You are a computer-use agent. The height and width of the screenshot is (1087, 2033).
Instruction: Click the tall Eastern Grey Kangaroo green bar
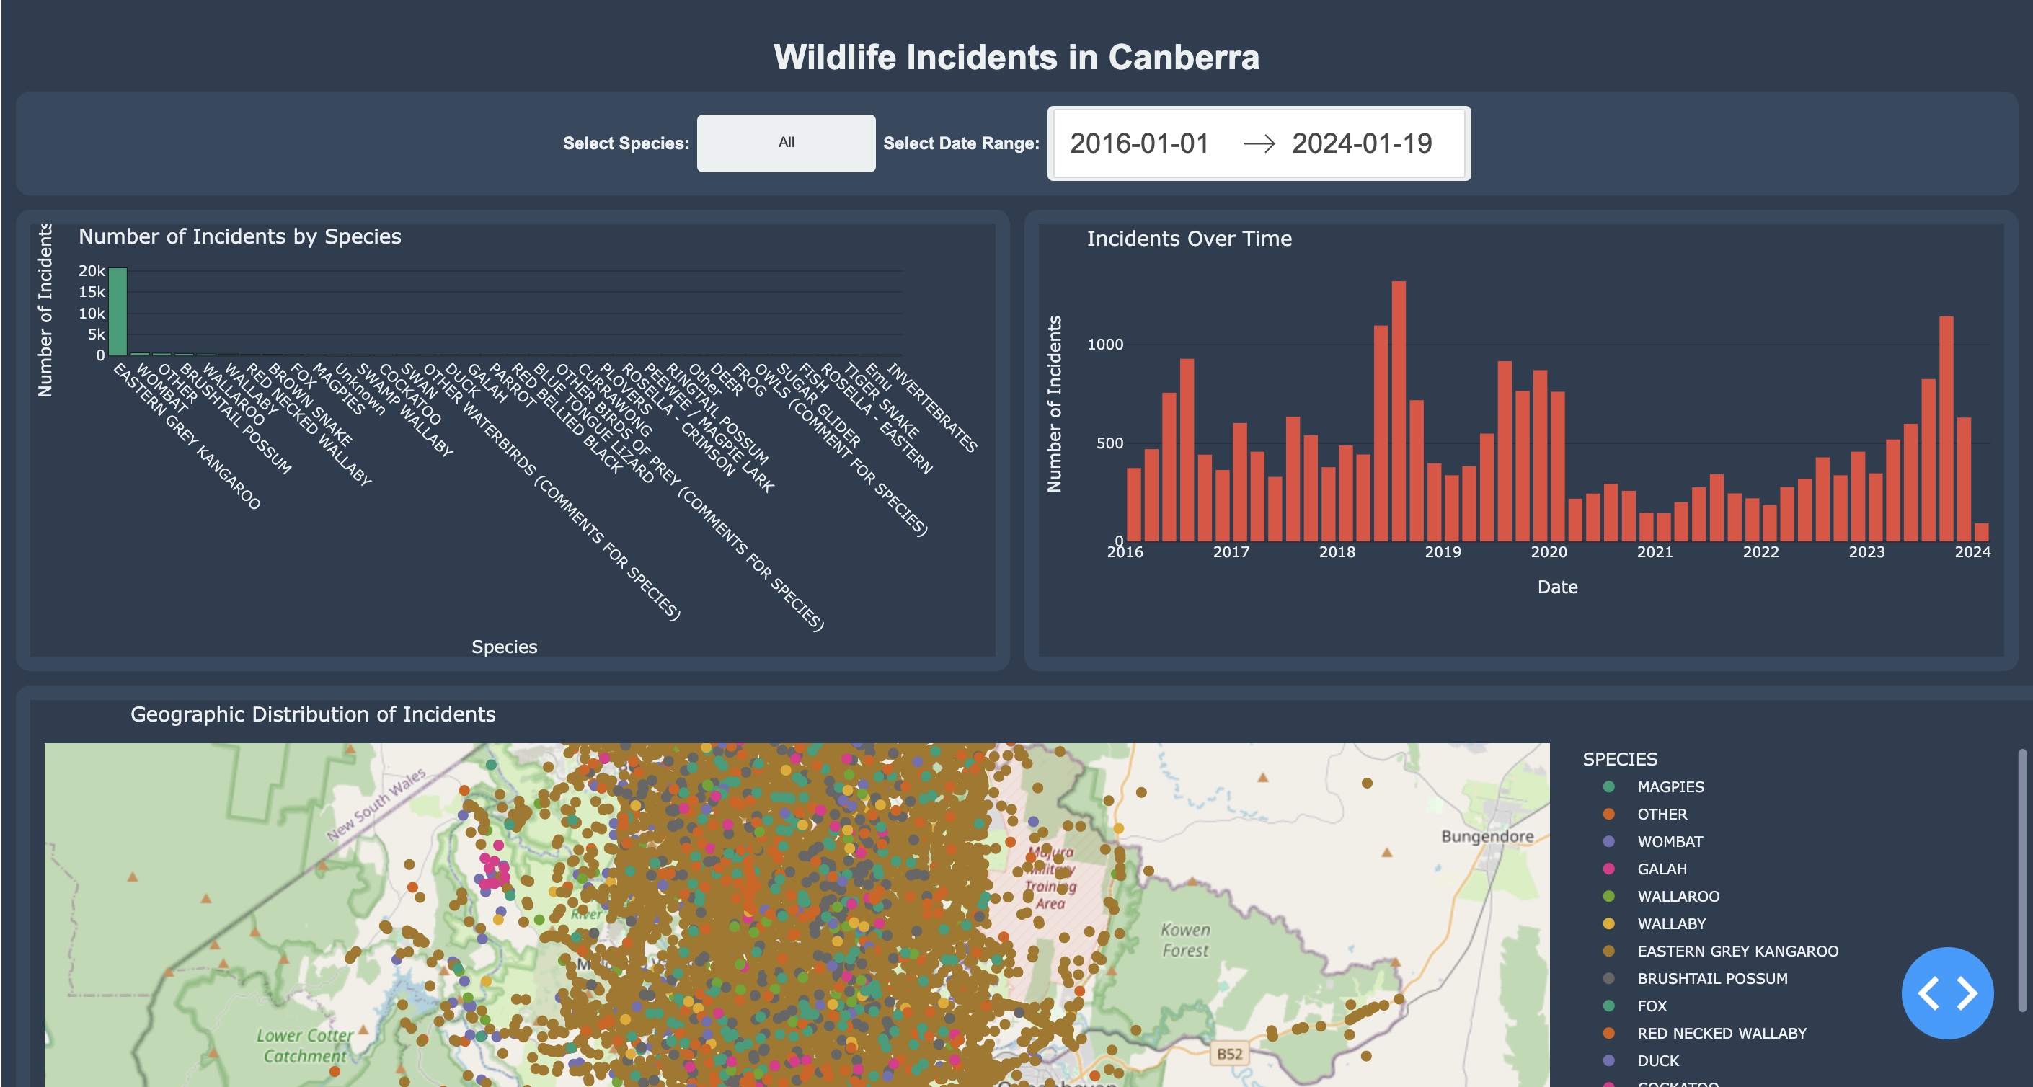pyautogui.click(x=118, y=311)
